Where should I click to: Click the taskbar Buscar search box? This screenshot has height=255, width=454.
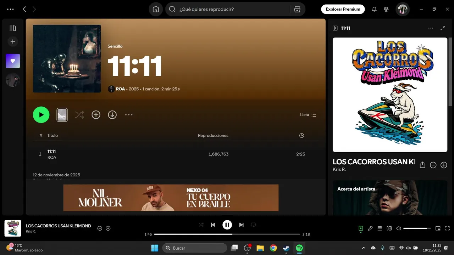tap(195, 248)
